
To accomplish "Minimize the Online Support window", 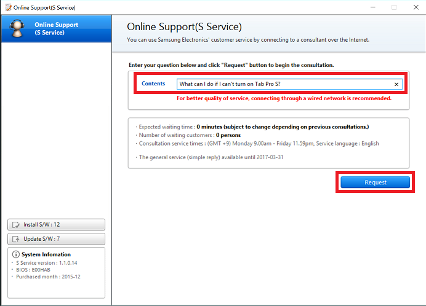I will coord(373,7).
